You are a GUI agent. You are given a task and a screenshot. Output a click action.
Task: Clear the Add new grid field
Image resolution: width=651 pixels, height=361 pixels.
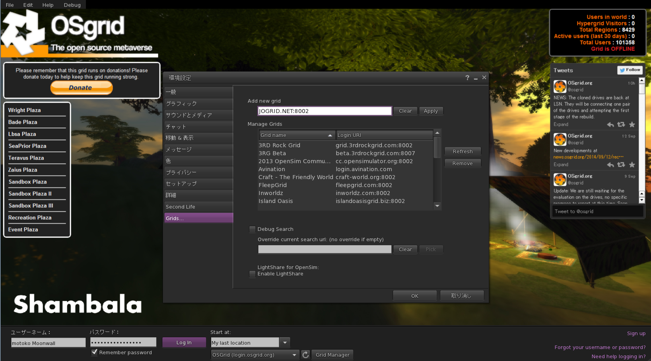click(x=405, y=111)
